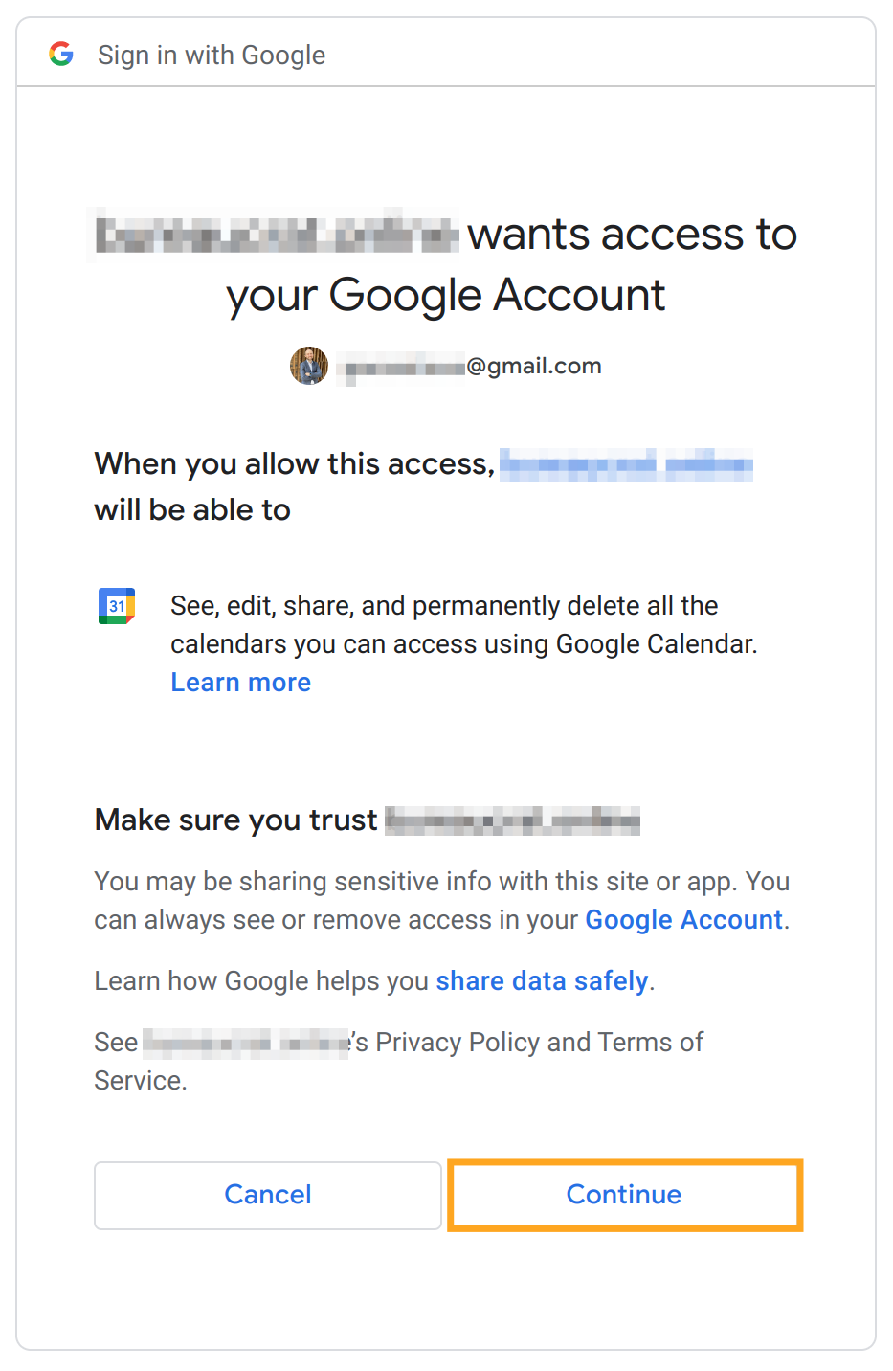Click the wants access to heading
Viewport: 893px width, 1371px height.
[x=632, y=236]
